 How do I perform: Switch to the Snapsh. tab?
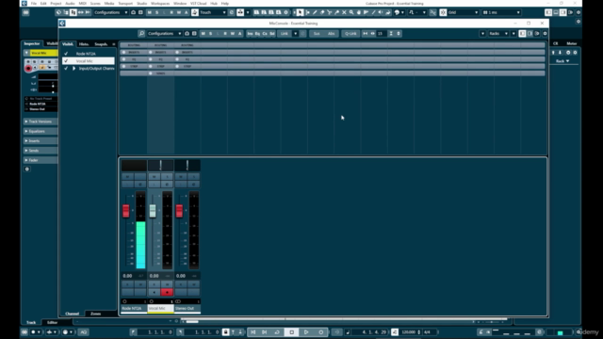101,44
